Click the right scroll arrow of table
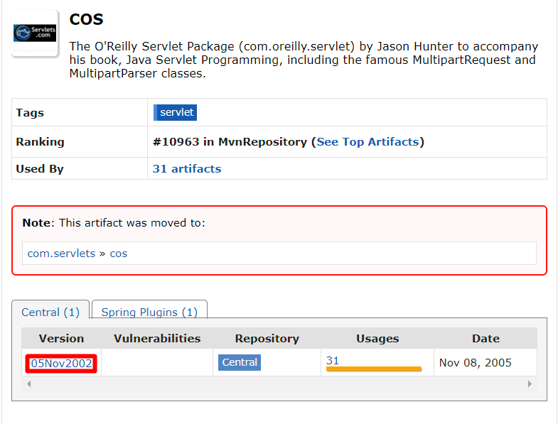The image size is (558, 424). 530,384
